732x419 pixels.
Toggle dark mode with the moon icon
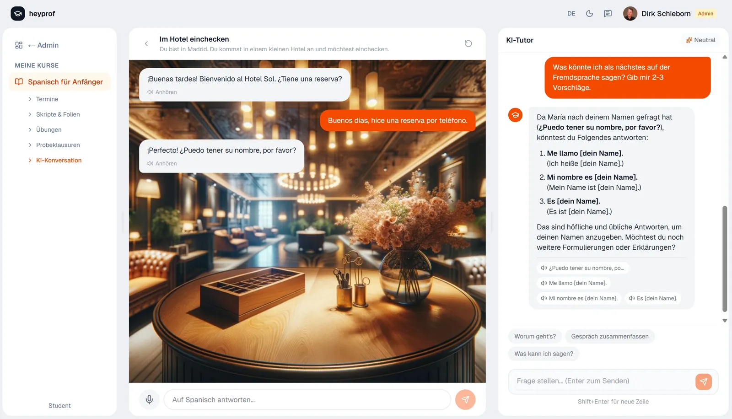pos(589,14)
